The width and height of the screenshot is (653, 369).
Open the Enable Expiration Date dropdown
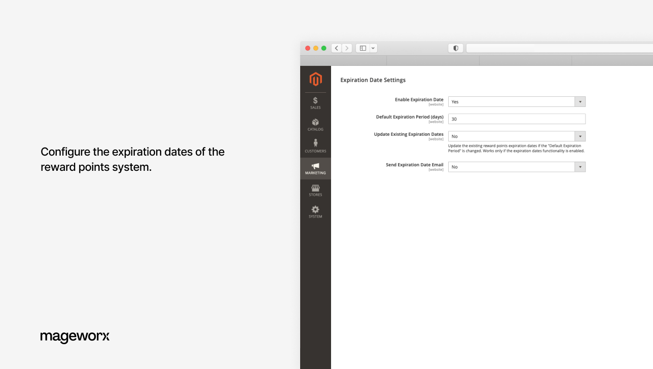pos(579,101)
